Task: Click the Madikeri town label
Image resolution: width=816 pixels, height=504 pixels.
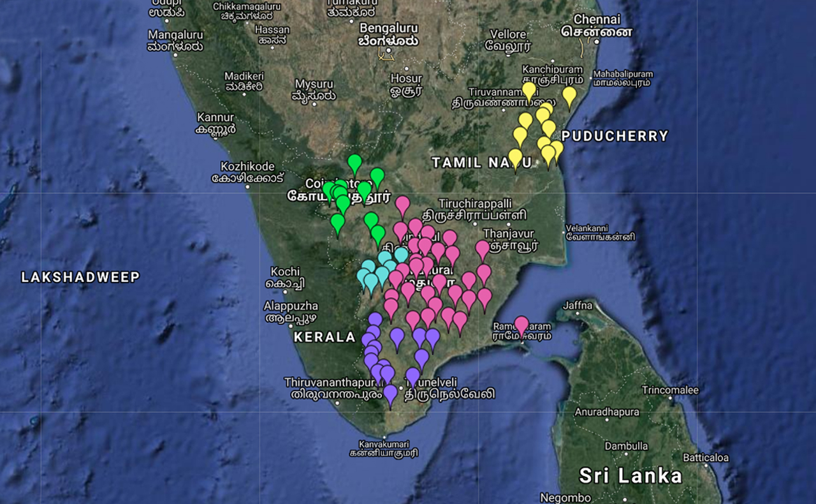Action: pyautogui.click(x=244, y=81)
